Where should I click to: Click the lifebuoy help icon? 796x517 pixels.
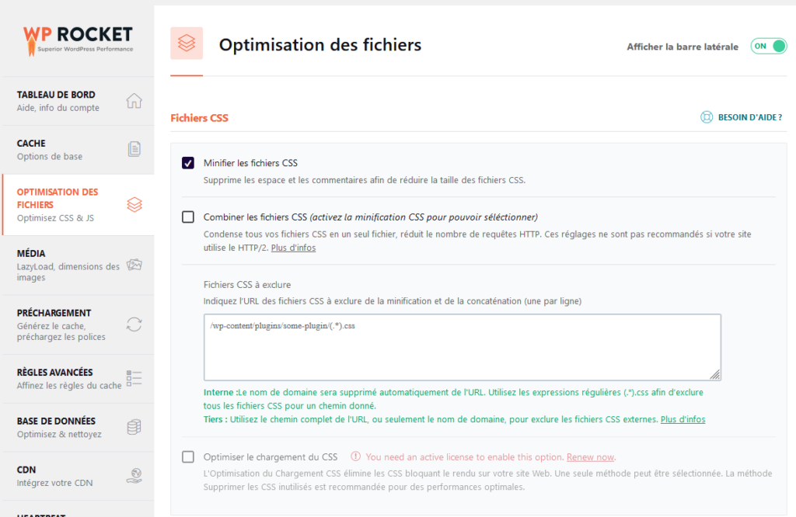(707, 117)
